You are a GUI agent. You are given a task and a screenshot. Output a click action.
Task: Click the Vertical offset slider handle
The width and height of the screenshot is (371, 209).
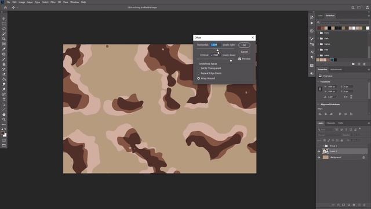231,60
